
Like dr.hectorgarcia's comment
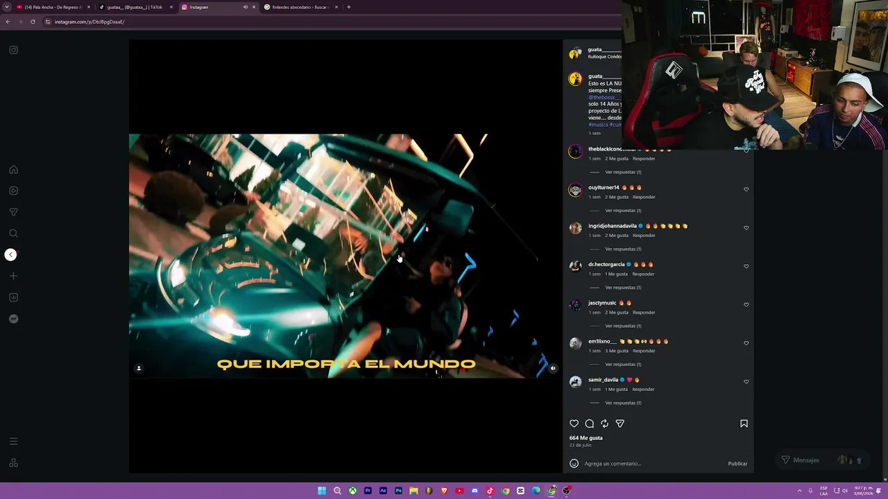(x=746, y=266)
